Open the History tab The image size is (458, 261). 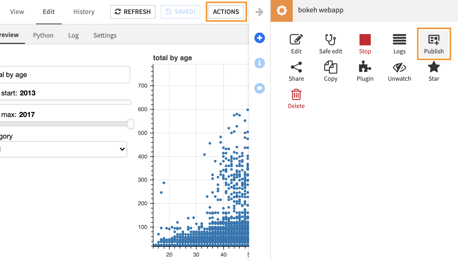click(x=84, y=12)
